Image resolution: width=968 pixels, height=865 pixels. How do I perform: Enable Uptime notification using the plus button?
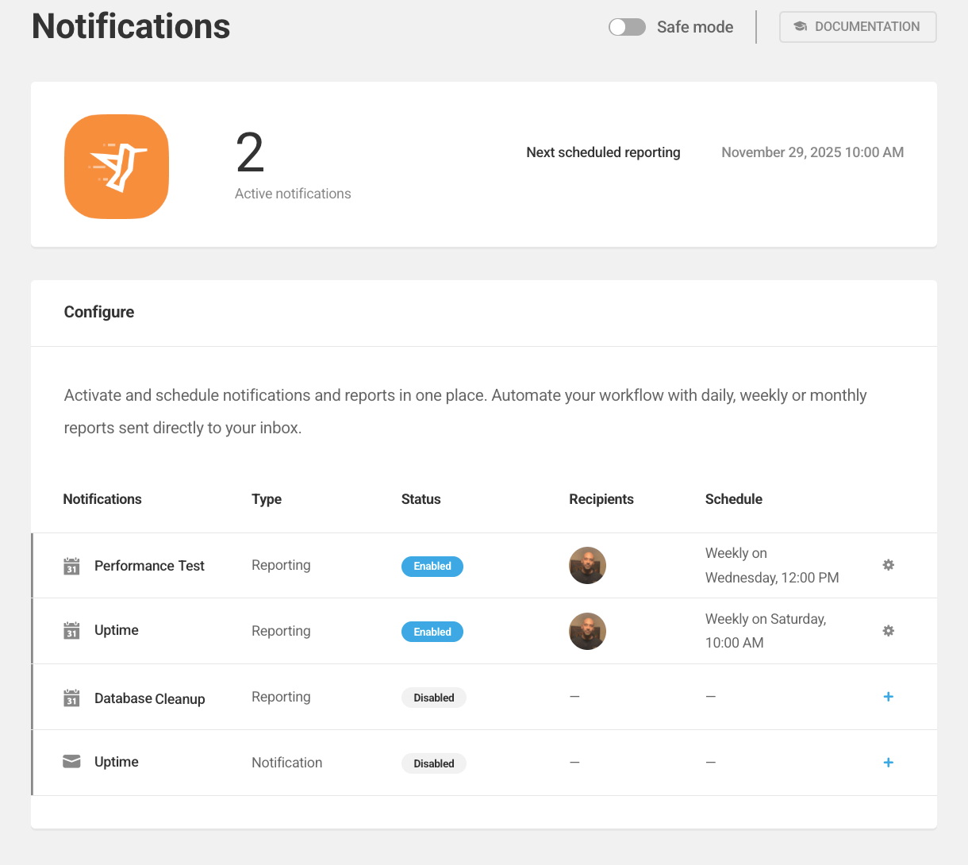click(888, 763)
